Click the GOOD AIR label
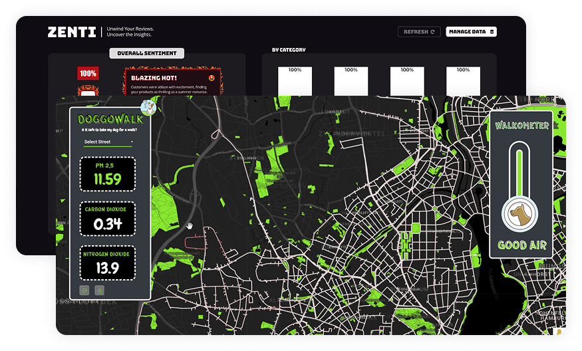Viewport: 582px width, 351px height. [522, 245]
